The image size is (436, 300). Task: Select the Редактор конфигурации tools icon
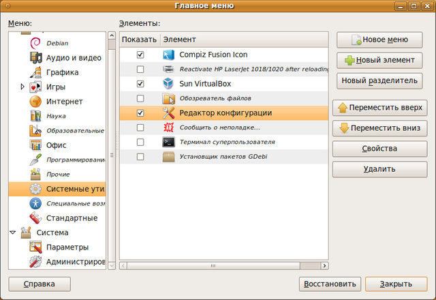coord(169,113)
